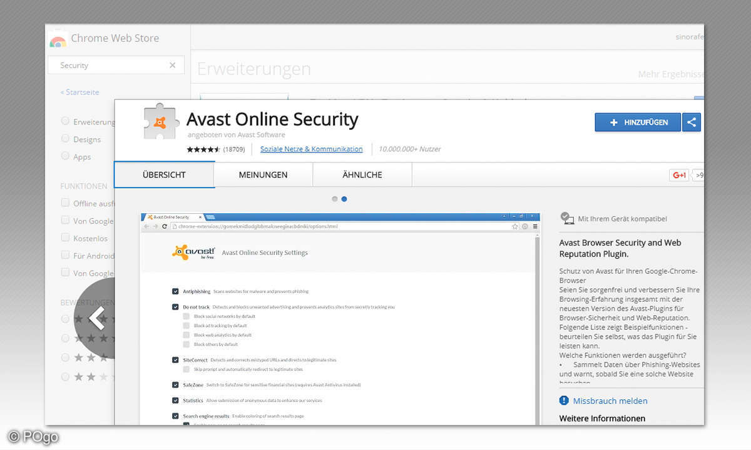Open the Ähnliche tab
Viewport: 751px width, 450px height.
(362, 175)
